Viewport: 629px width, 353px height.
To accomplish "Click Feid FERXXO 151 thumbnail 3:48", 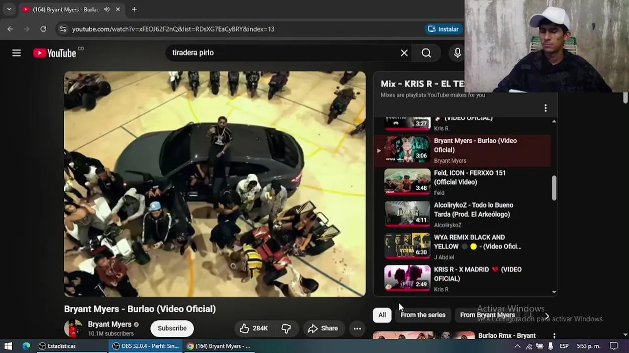I will point(407,182).
